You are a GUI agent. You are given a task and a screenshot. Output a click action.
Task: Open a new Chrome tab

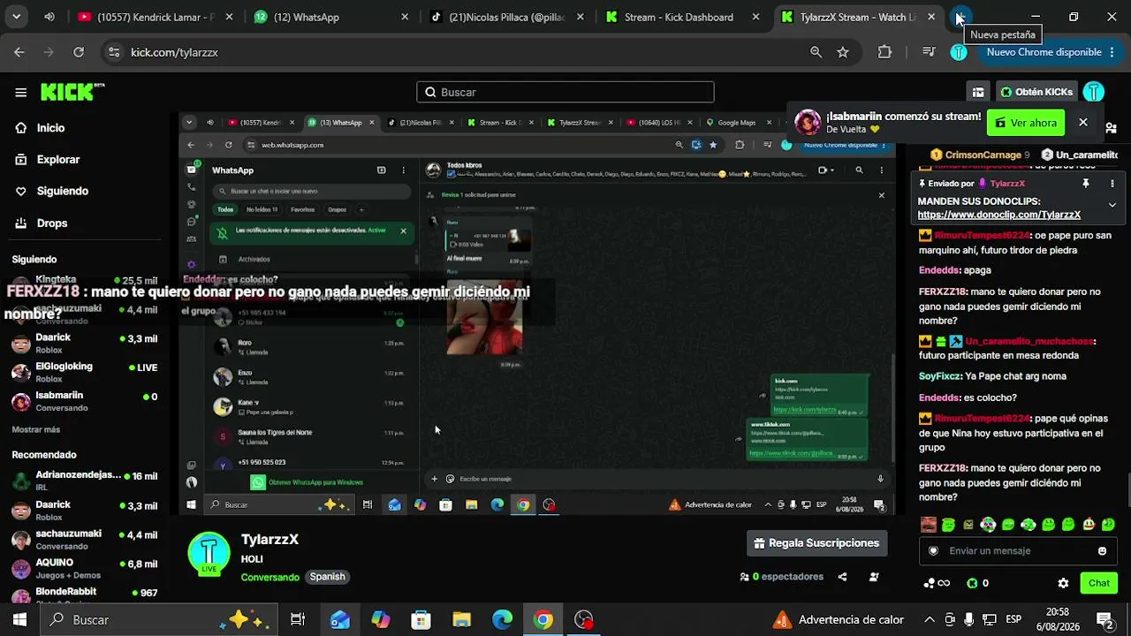(960, 17)
